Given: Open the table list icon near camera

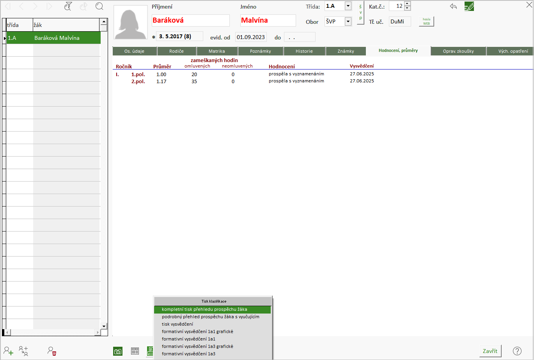Looking at the screenshot, I should (x=135, y=351).
